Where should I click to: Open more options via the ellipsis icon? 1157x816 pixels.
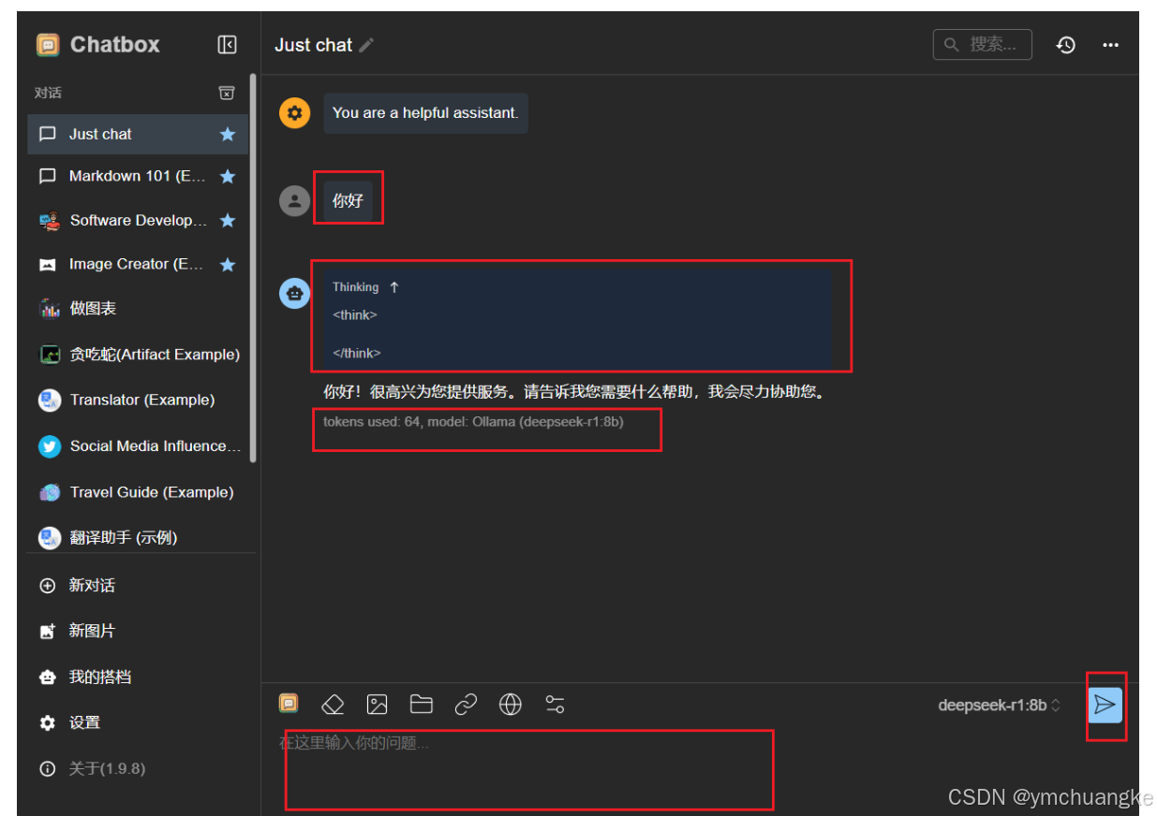pos(1110,44)
